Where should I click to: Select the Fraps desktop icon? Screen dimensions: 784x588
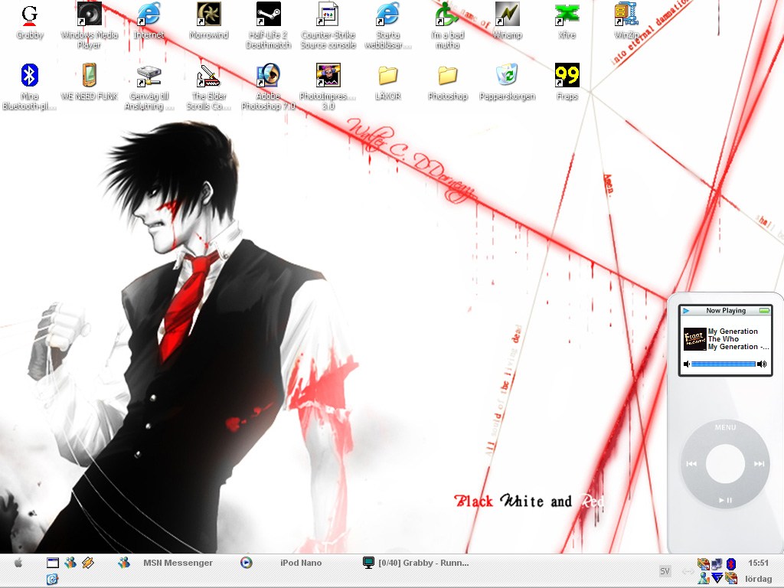coord(567,76)
